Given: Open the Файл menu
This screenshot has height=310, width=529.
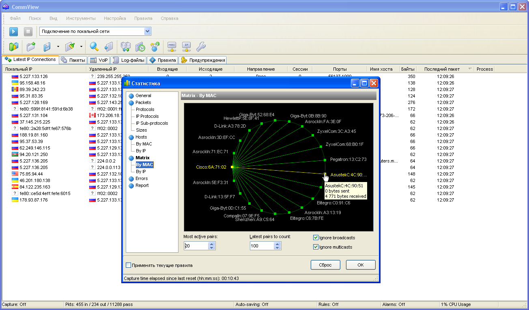Looking at the screenshot, I should 15,18.
